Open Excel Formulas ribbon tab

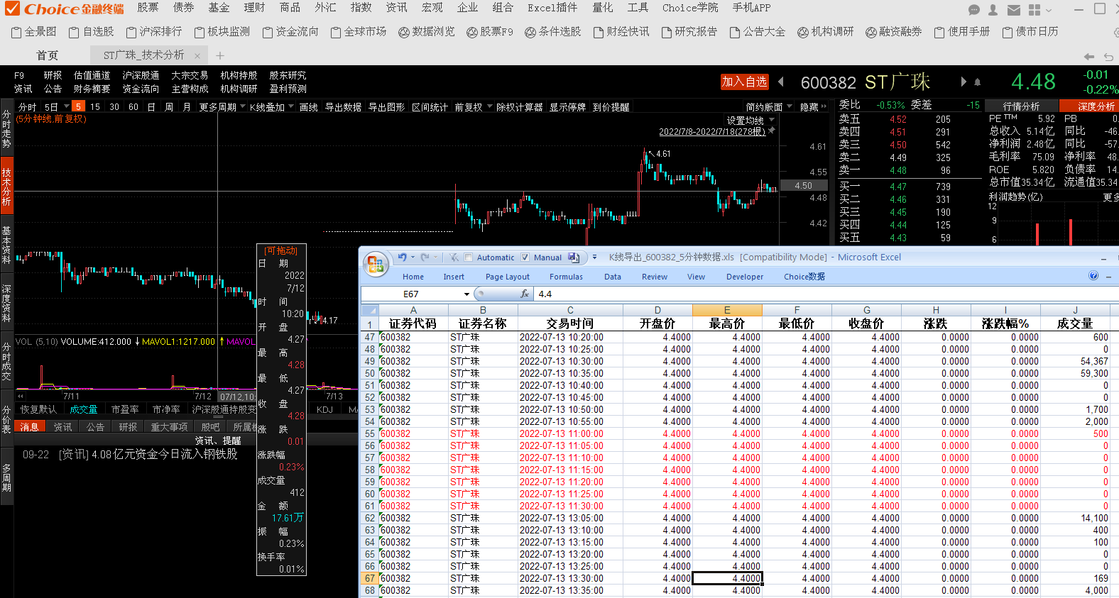[x=566, y=277]
